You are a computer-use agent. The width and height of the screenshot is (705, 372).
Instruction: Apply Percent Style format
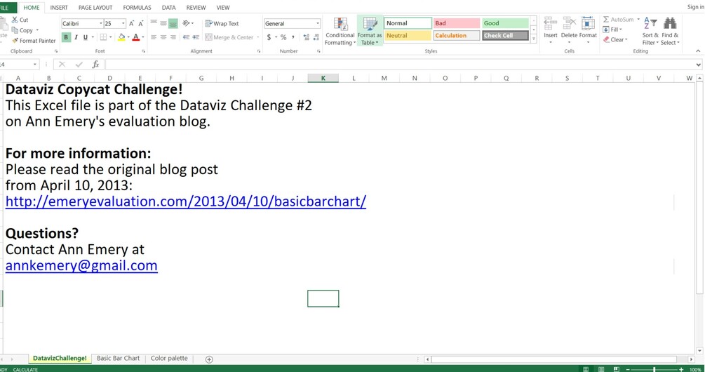coord(283,37)
